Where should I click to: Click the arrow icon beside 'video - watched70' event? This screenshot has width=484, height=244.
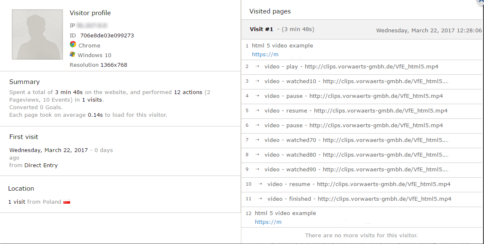click(256, 140)
